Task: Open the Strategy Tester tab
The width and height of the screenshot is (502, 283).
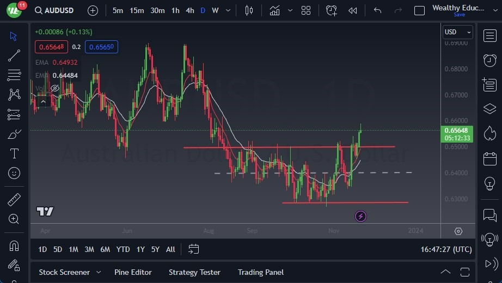Action: [x=195, y=272]
